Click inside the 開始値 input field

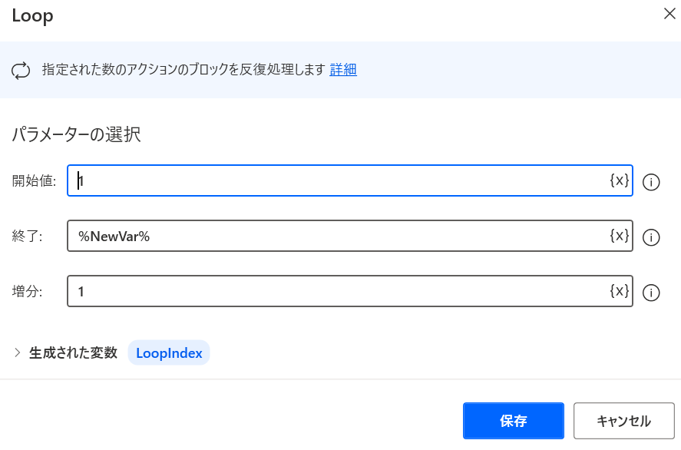coord(307,180)
